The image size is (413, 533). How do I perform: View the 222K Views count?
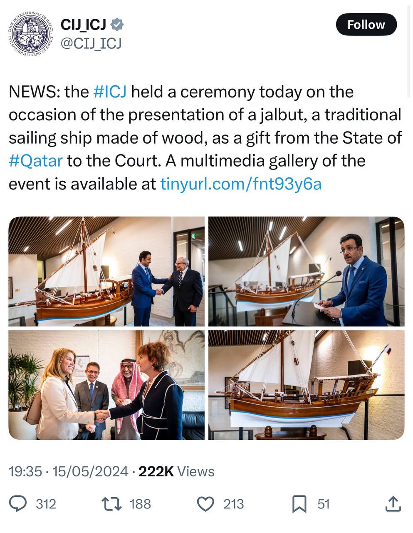[176, 471]
